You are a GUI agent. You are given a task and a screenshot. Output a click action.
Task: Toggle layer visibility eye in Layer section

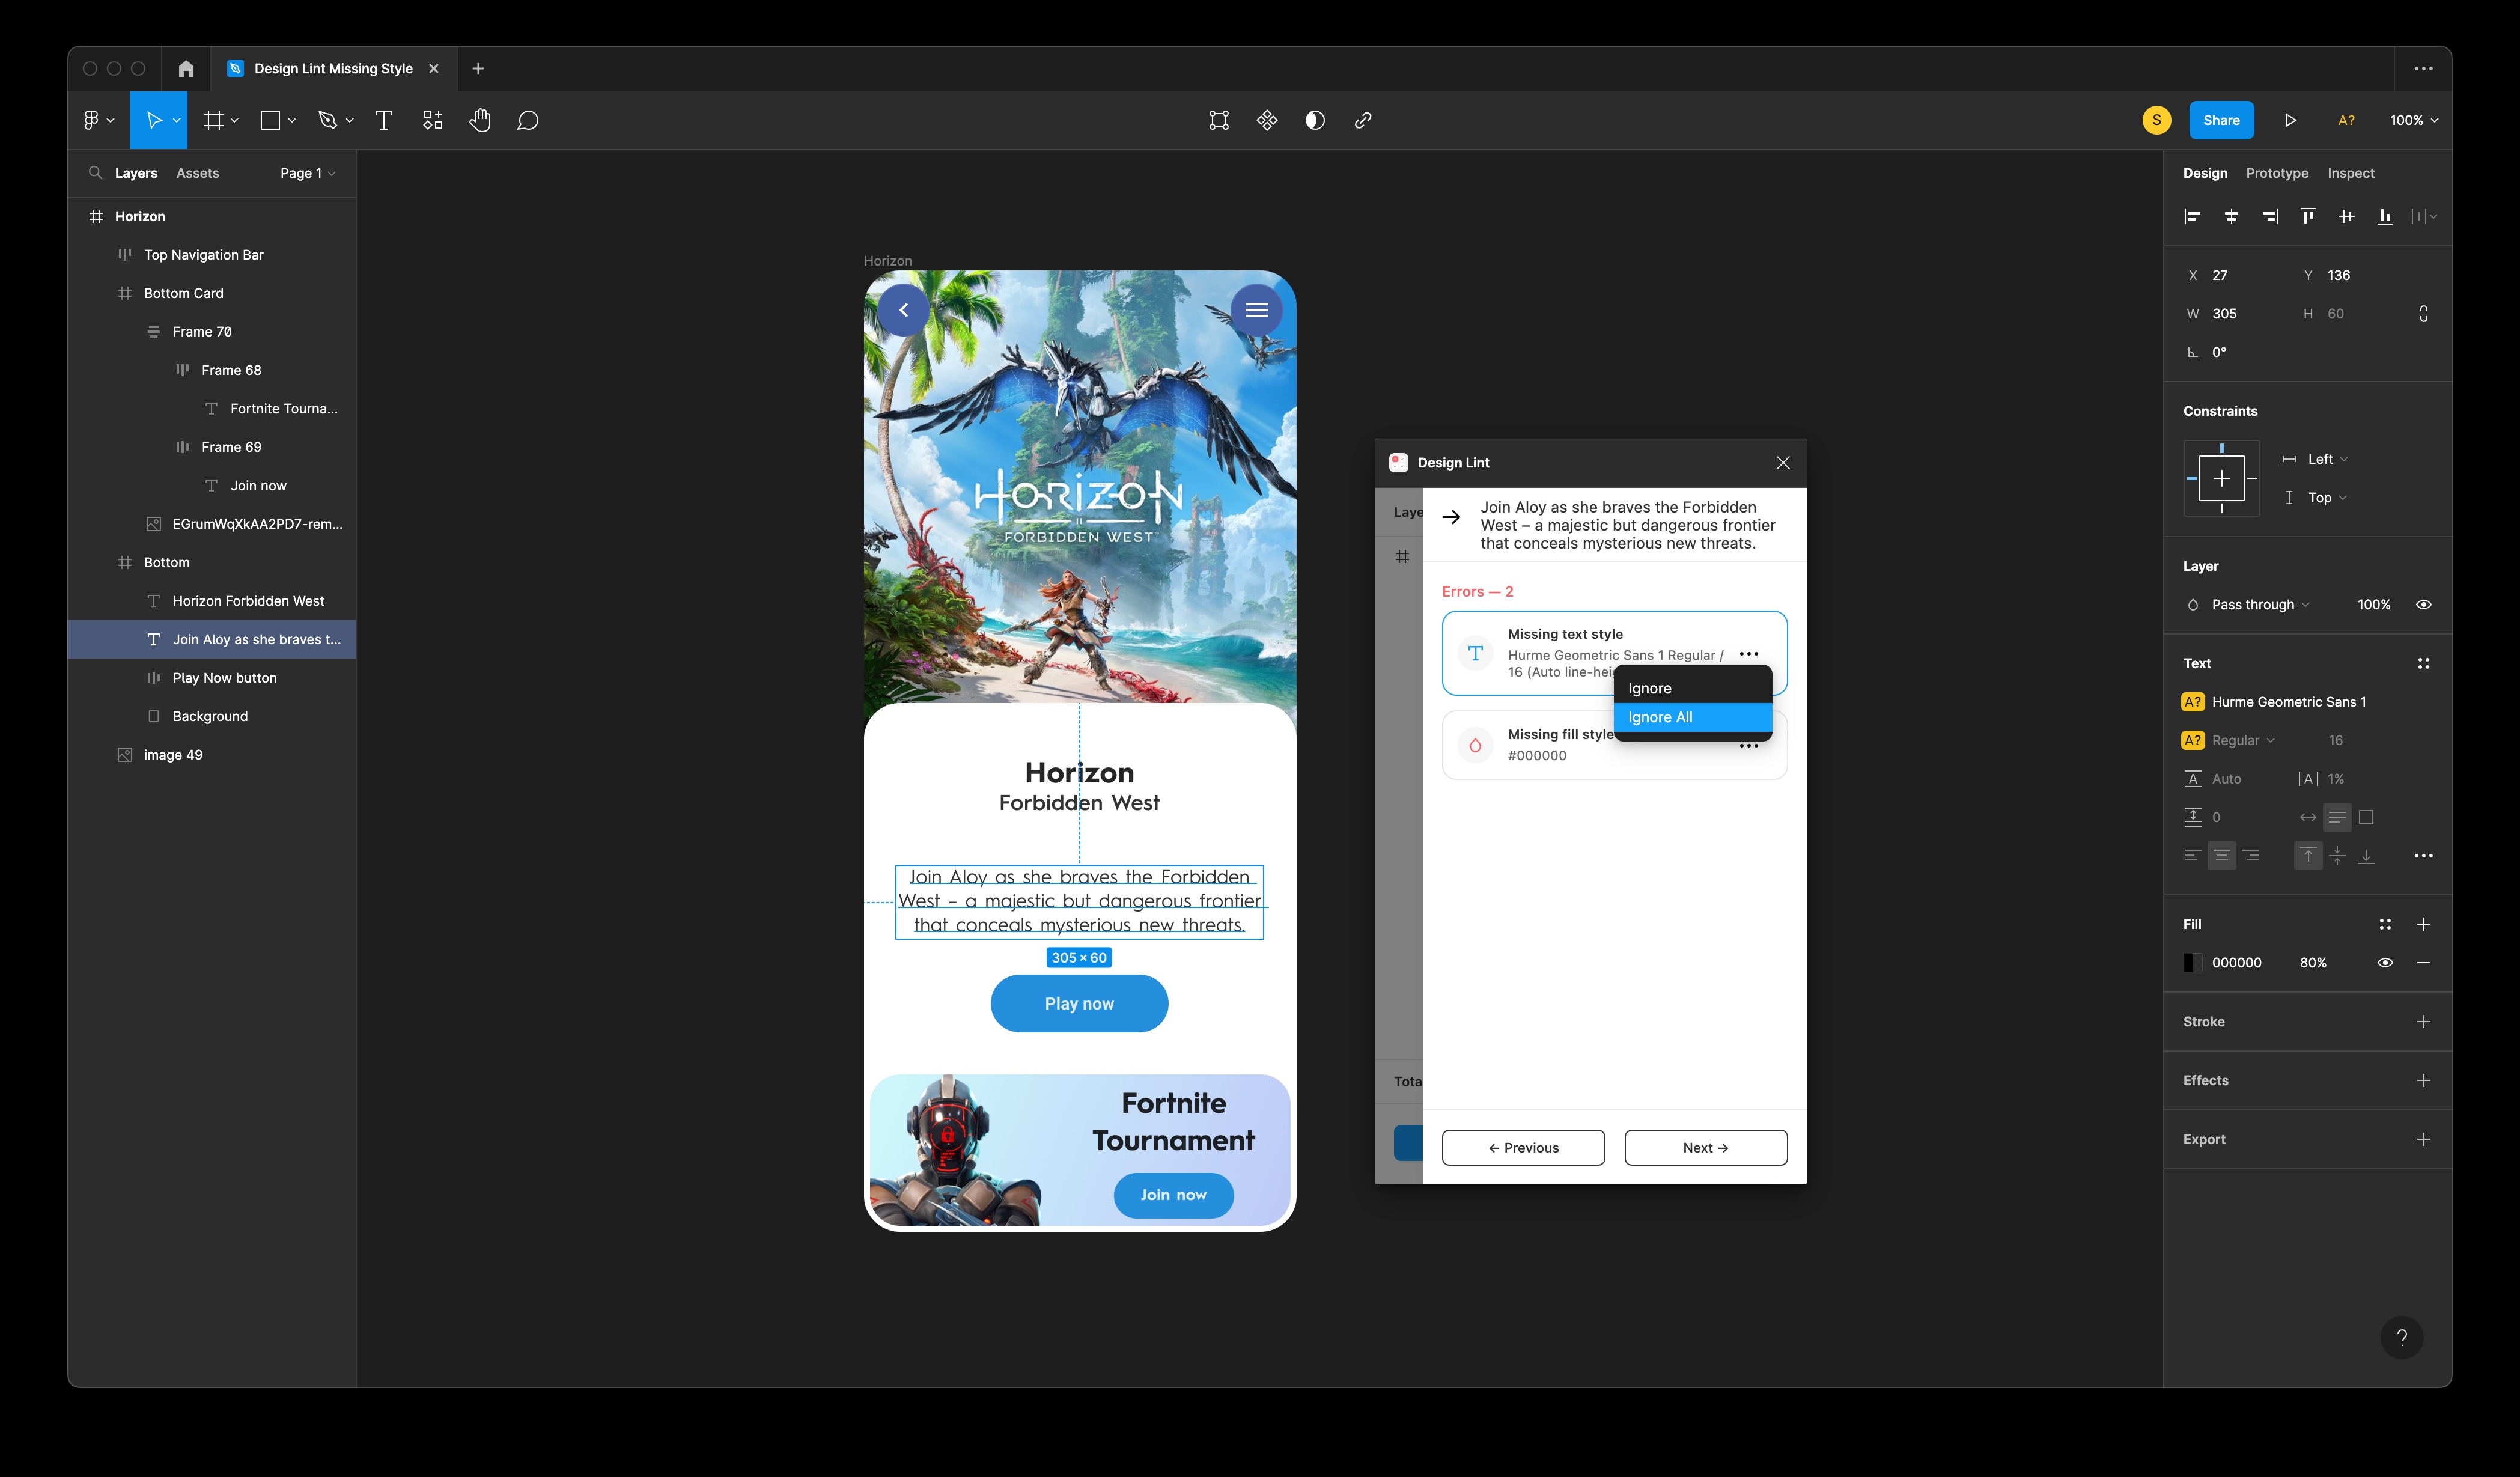pyautogui.click(x=2424, y=604)
